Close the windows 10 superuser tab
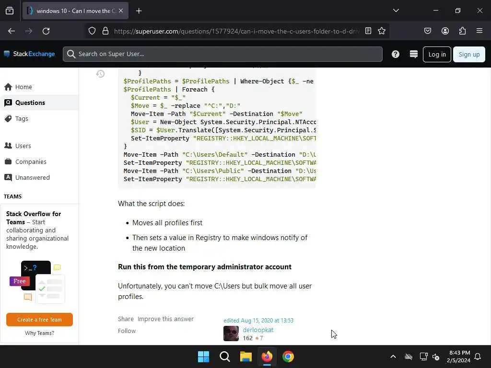This screenshot has height=368, width=491. click(121, 11)
